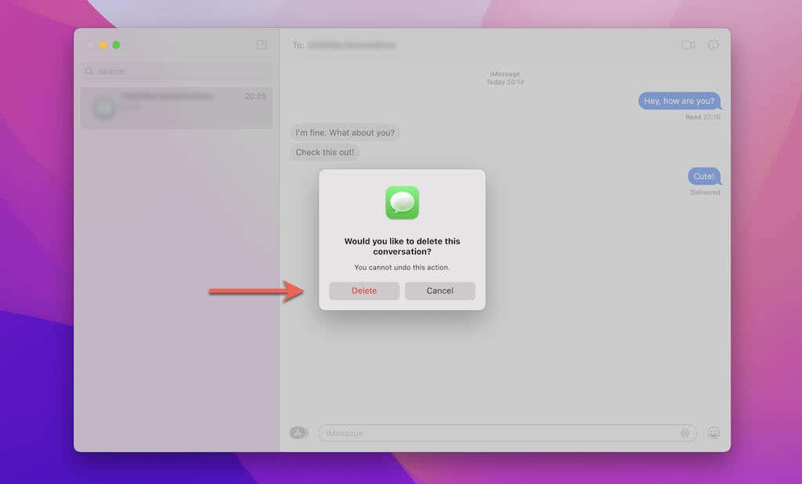The width and height of the screenshot is (802, 484).
Task: Start a FaceTime video call icon
Action: pos(688,45)
